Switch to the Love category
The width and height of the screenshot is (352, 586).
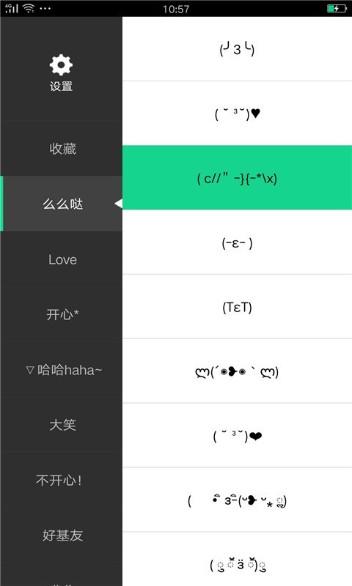[62, 259]
